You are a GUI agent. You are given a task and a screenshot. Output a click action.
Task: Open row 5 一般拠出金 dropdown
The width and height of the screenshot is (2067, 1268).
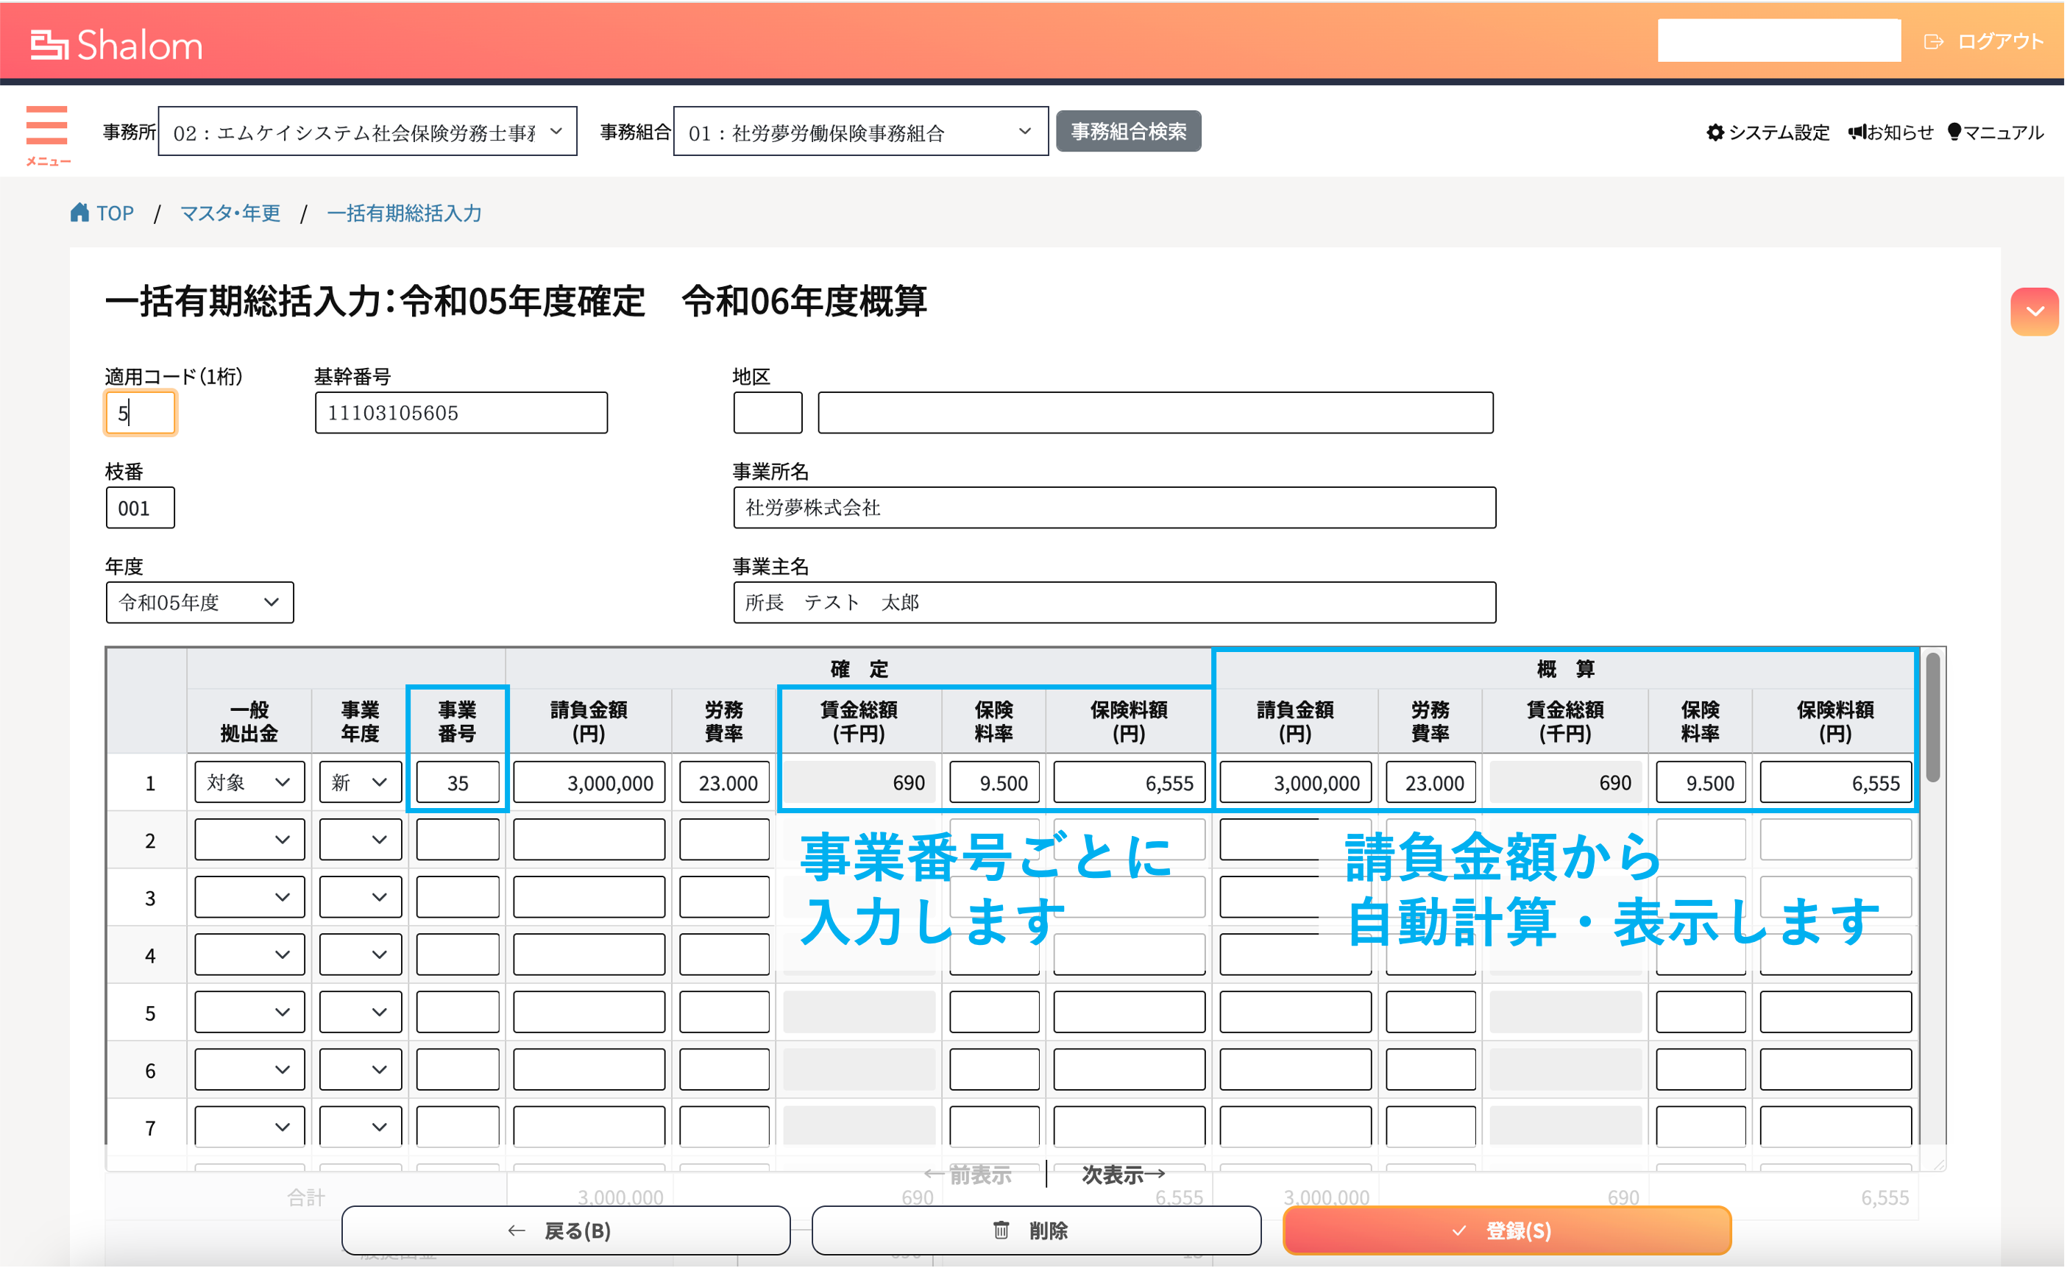(249, 1012)
